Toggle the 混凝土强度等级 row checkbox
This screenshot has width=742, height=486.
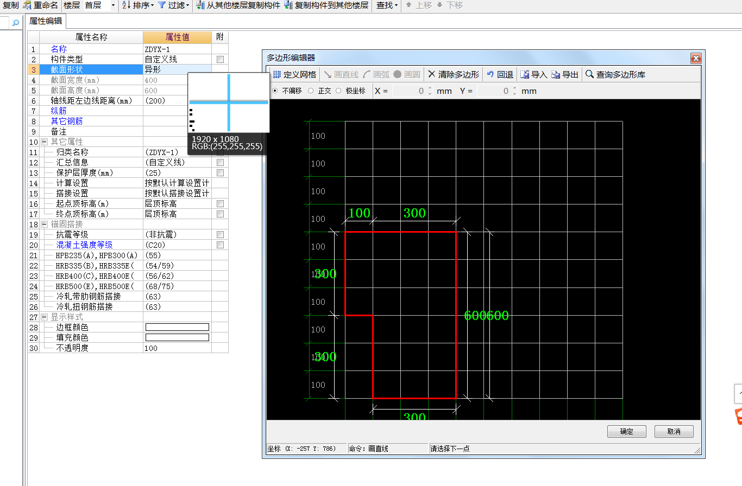(220, 245)
